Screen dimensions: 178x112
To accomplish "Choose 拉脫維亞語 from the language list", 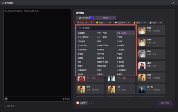I will [x=82, y=70].
